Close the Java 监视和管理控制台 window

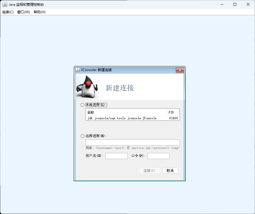tap(248, 4)
